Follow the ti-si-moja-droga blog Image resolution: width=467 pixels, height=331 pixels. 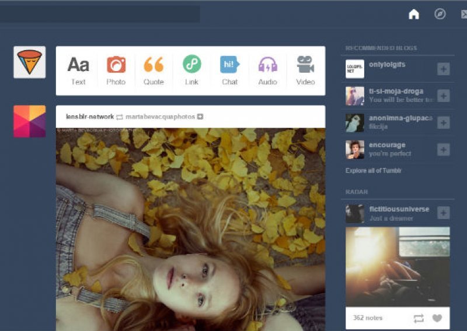(x=444, y=96)
